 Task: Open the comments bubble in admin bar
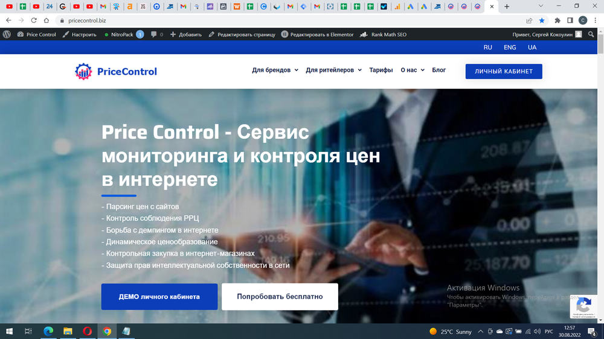pos(157,34)
